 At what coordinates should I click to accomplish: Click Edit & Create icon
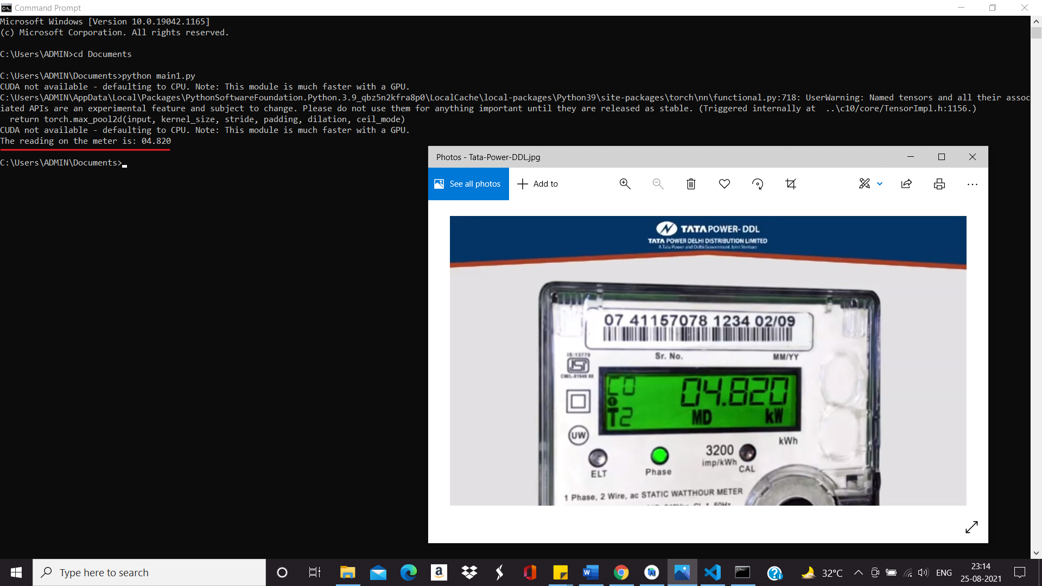tap(865, 184)
